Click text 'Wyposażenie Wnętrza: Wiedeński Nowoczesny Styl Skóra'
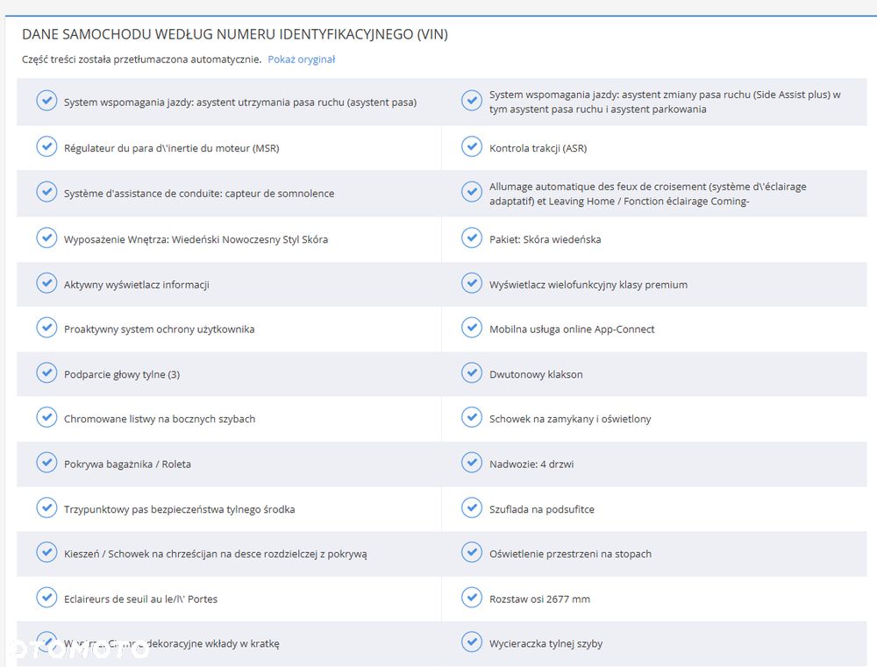Screen dimensions: 877x667 click(x=196, y=239)
